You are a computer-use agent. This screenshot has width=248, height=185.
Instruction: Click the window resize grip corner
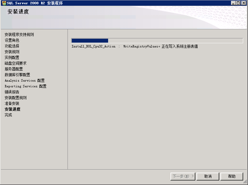pyautogui.click(x=245, y=182)
